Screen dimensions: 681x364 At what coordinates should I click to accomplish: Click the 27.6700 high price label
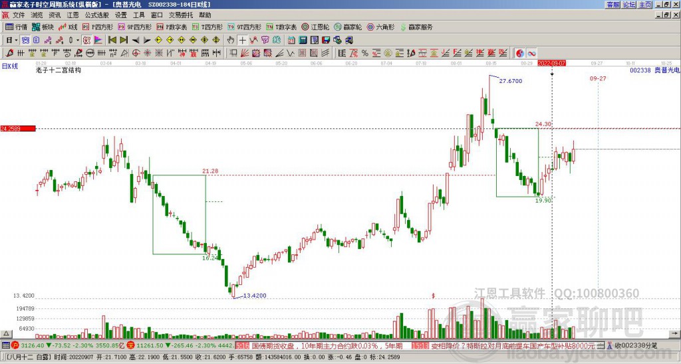pyautogui.click(x=511, y=81)
